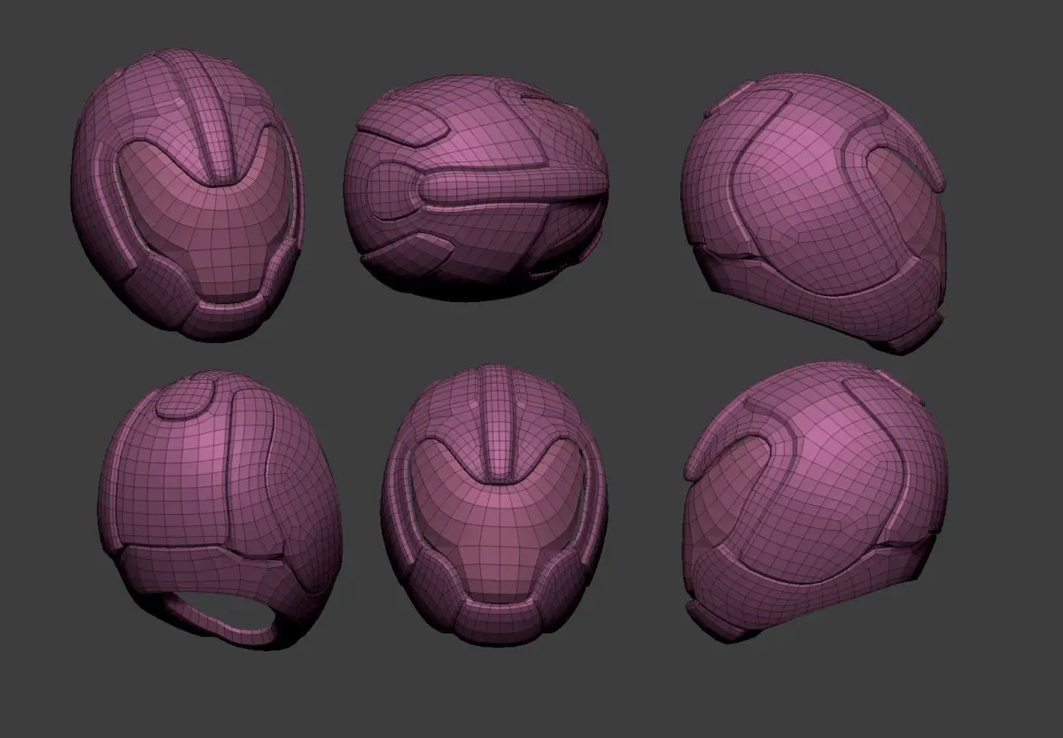Select the lower-right side-view helmet model
The image size is (1063, 738).
815,501
